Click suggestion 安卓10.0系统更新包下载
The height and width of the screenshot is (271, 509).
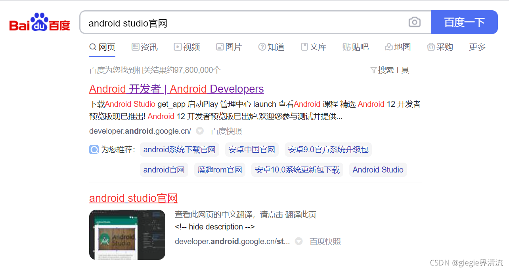[x=297, y=170]
